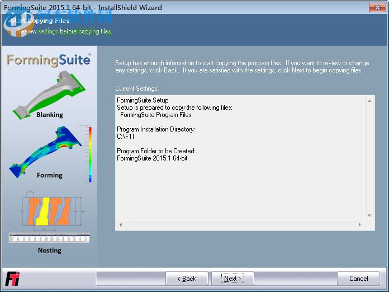Cancel the FormingSuite installation
Image resolution: width=389 pixels, height=292 pixels.
tap(358, 279)
